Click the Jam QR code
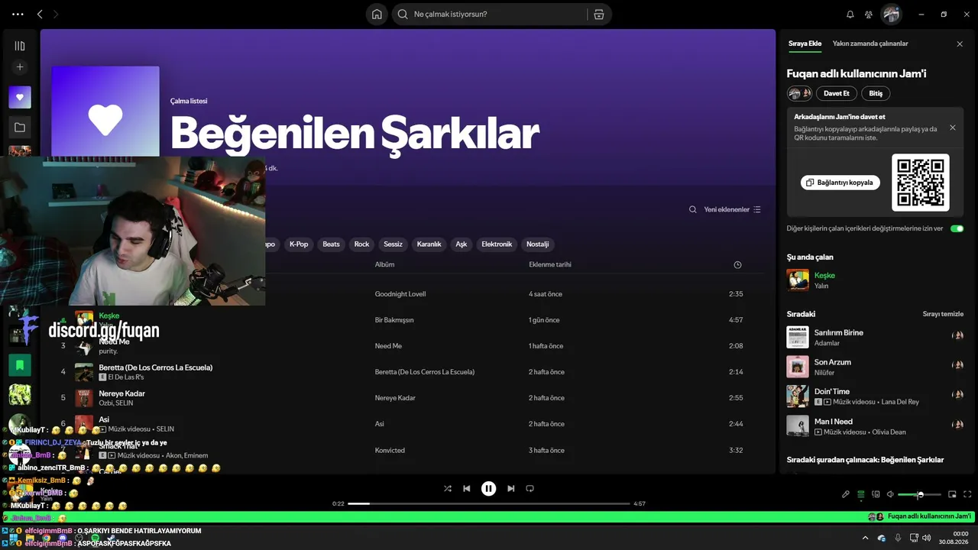 tap(921, 183)
